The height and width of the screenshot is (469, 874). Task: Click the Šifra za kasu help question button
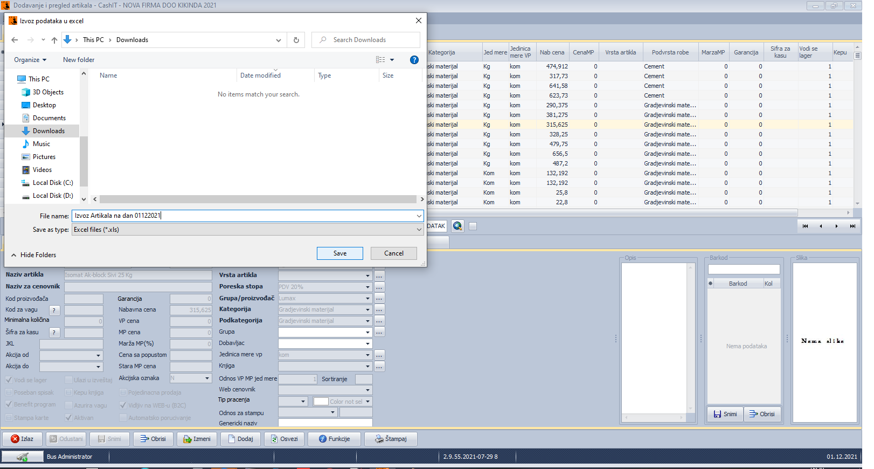(x=54, y=333)
